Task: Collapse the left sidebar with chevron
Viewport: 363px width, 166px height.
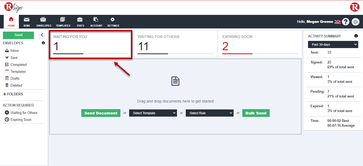Action: click(42, 35)
